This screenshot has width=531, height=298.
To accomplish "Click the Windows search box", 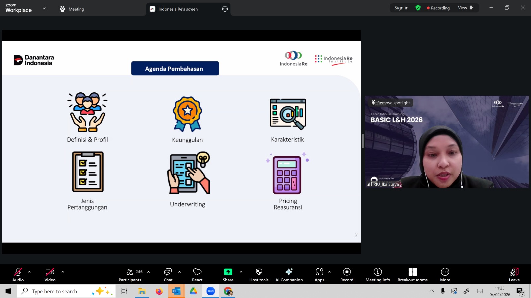I will [55, 291].
